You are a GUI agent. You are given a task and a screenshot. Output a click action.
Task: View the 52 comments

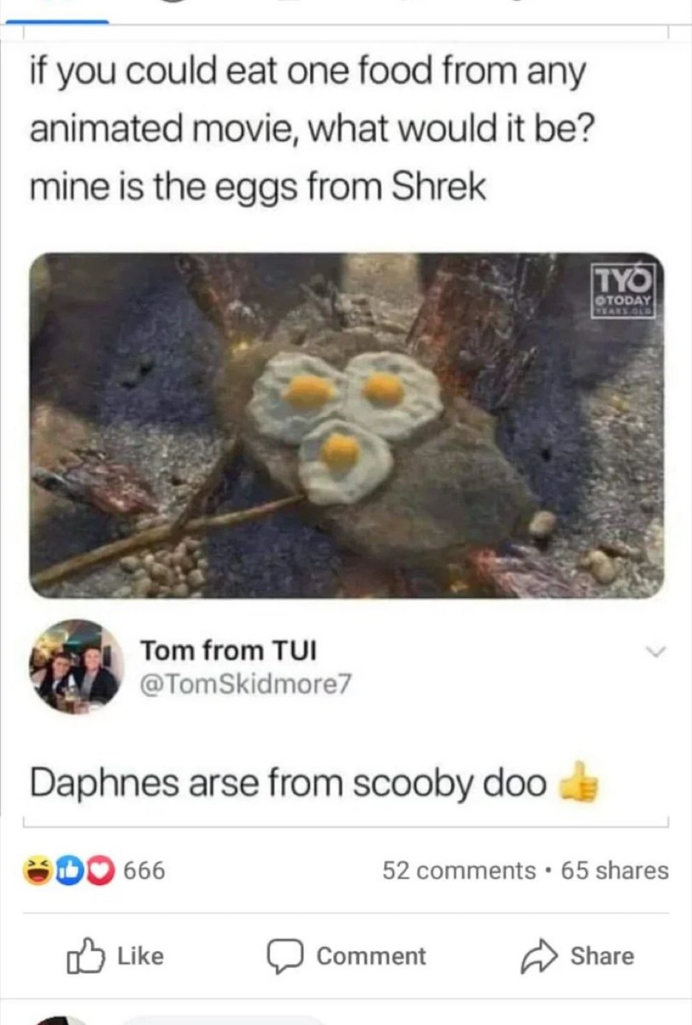tap(459, 870)
